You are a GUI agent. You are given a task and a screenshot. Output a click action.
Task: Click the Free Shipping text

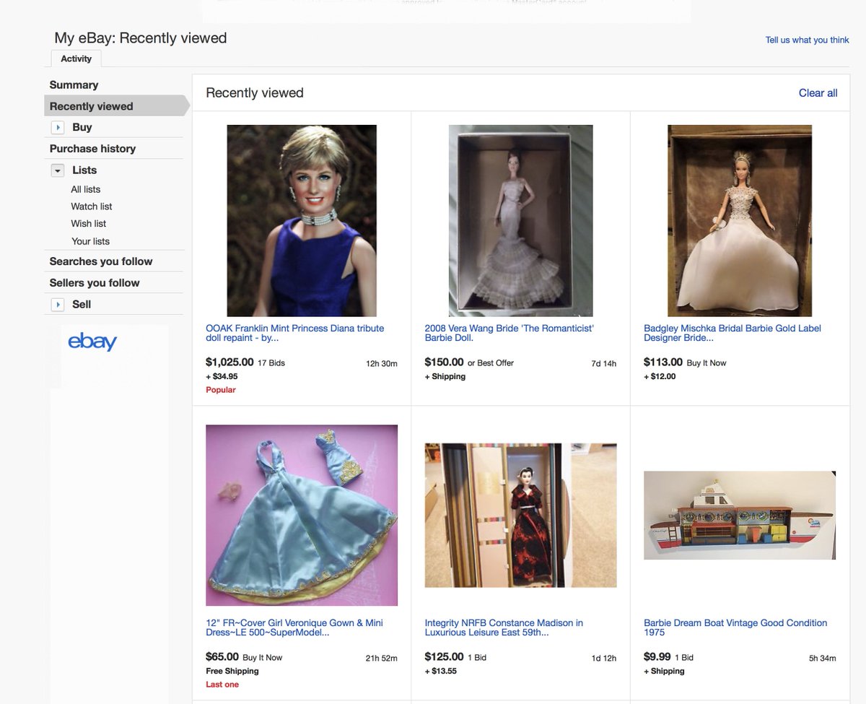[x=232, y=671]
